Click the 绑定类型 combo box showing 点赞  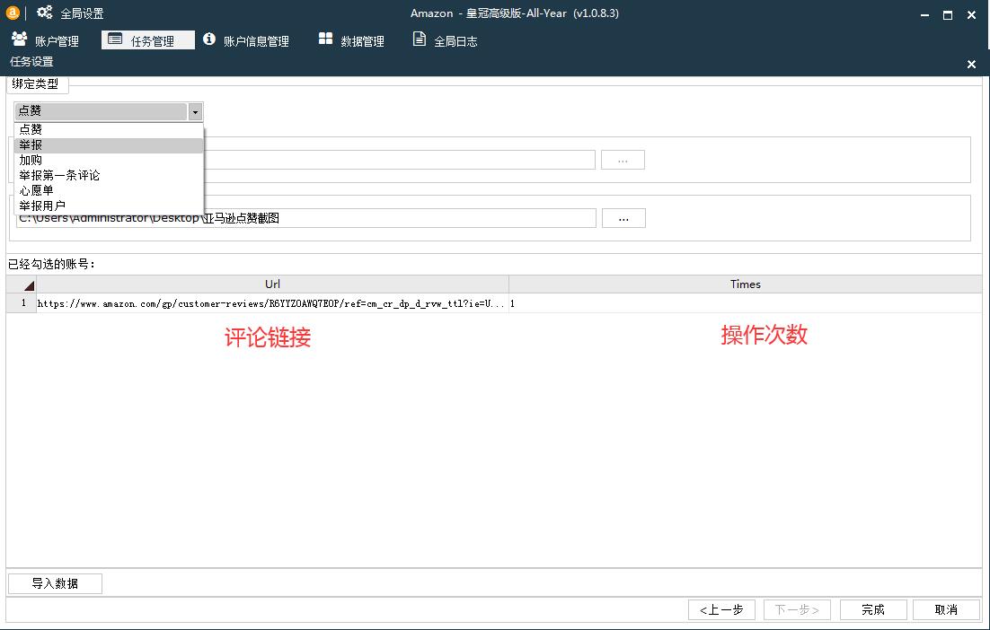[109, 111]
